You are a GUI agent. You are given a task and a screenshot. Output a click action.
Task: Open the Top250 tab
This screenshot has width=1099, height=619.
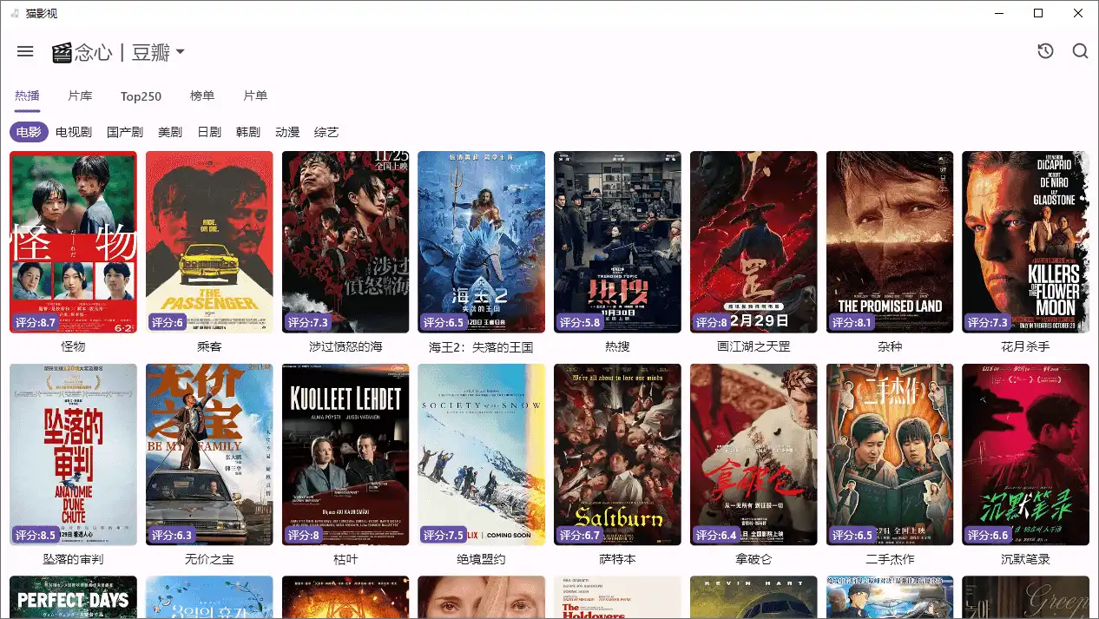click(x=141, y=96)
